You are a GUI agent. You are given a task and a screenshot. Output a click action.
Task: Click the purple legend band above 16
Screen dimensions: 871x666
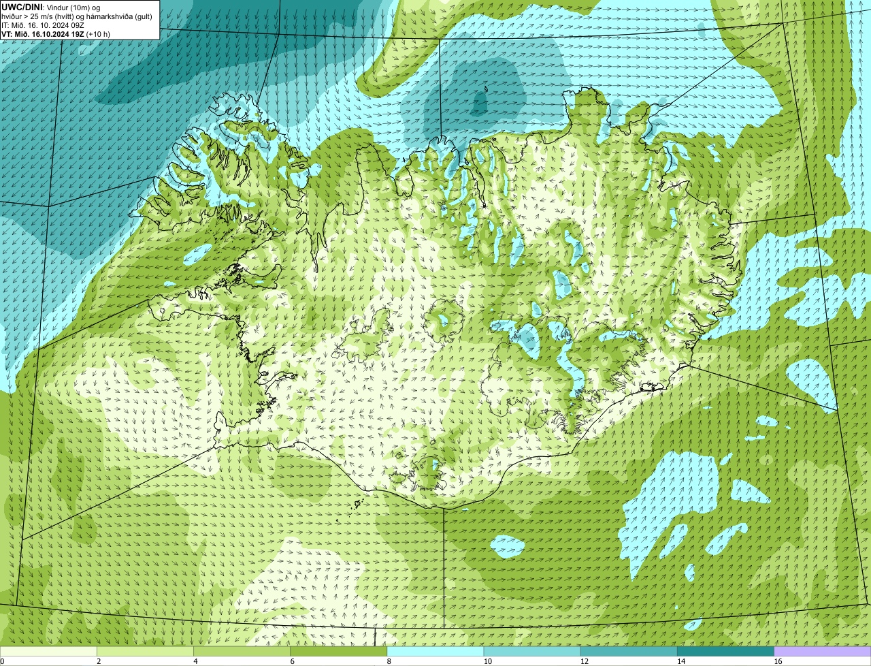pos(823,652)
